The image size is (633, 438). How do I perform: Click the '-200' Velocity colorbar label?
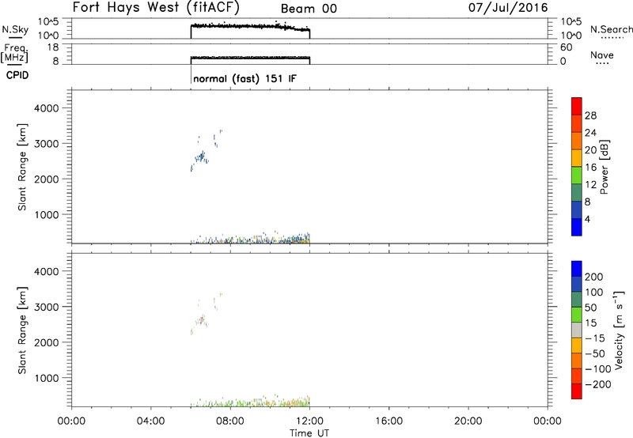pyautogui.click(x=598, y=384)
